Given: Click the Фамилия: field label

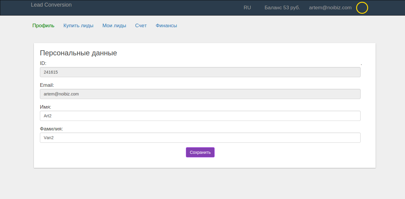Looking at the screenshot, I should pyautogui.click(x=51, y=129).
